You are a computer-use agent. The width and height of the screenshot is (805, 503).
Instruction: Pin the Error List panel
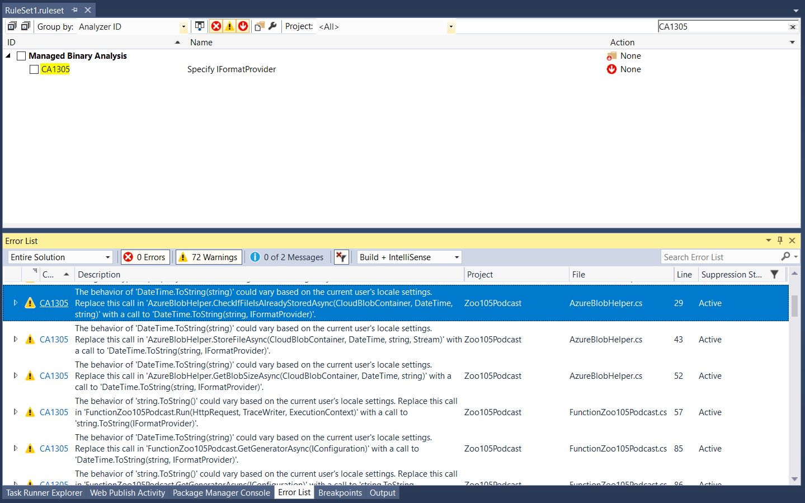pos(780,241)
